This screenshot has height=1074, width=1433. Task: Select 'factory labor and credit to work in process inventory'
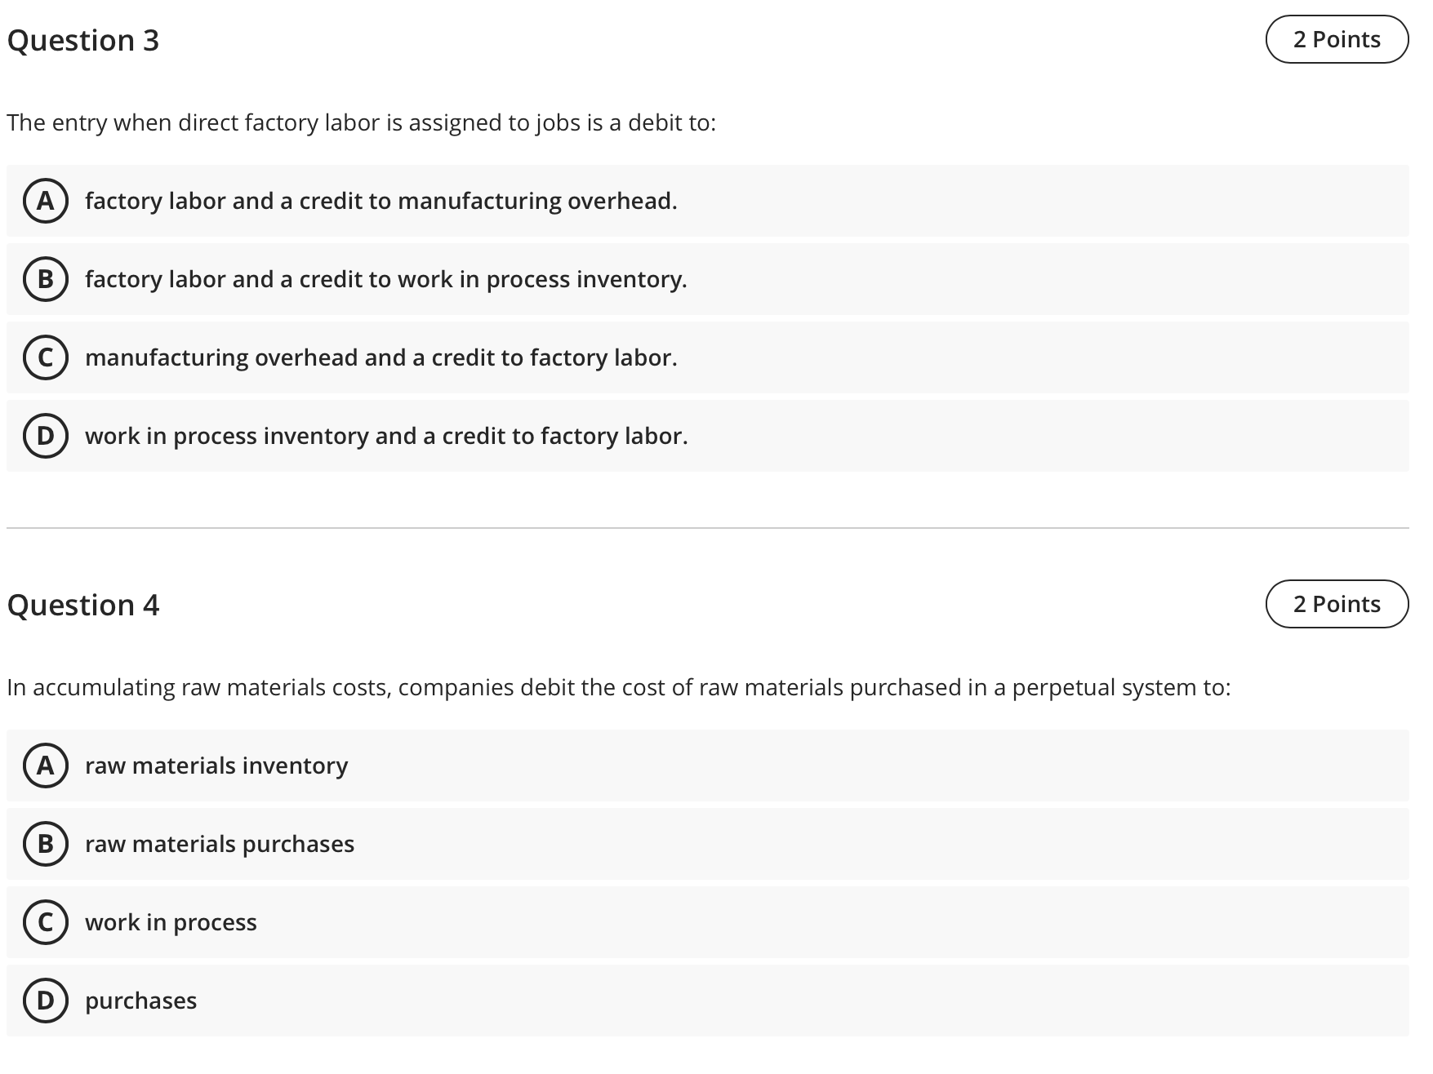pos(386,279)
